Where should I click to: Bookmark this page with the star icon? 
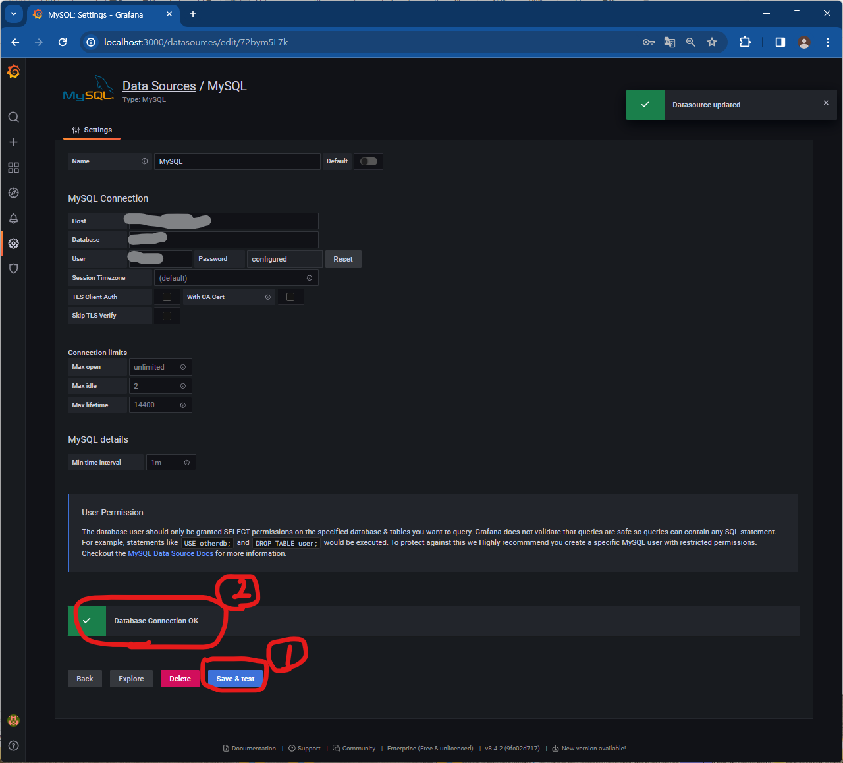(712, 42)
